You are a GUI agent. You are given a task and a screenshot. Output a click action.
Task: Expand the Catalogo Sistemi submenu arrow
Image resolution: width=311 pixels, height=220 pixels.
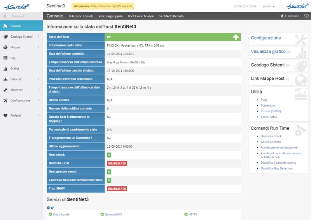(x=38, y=36)
